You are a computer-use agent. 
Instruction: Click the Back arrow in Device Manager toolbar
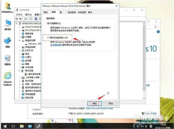(x=17, y=19)
